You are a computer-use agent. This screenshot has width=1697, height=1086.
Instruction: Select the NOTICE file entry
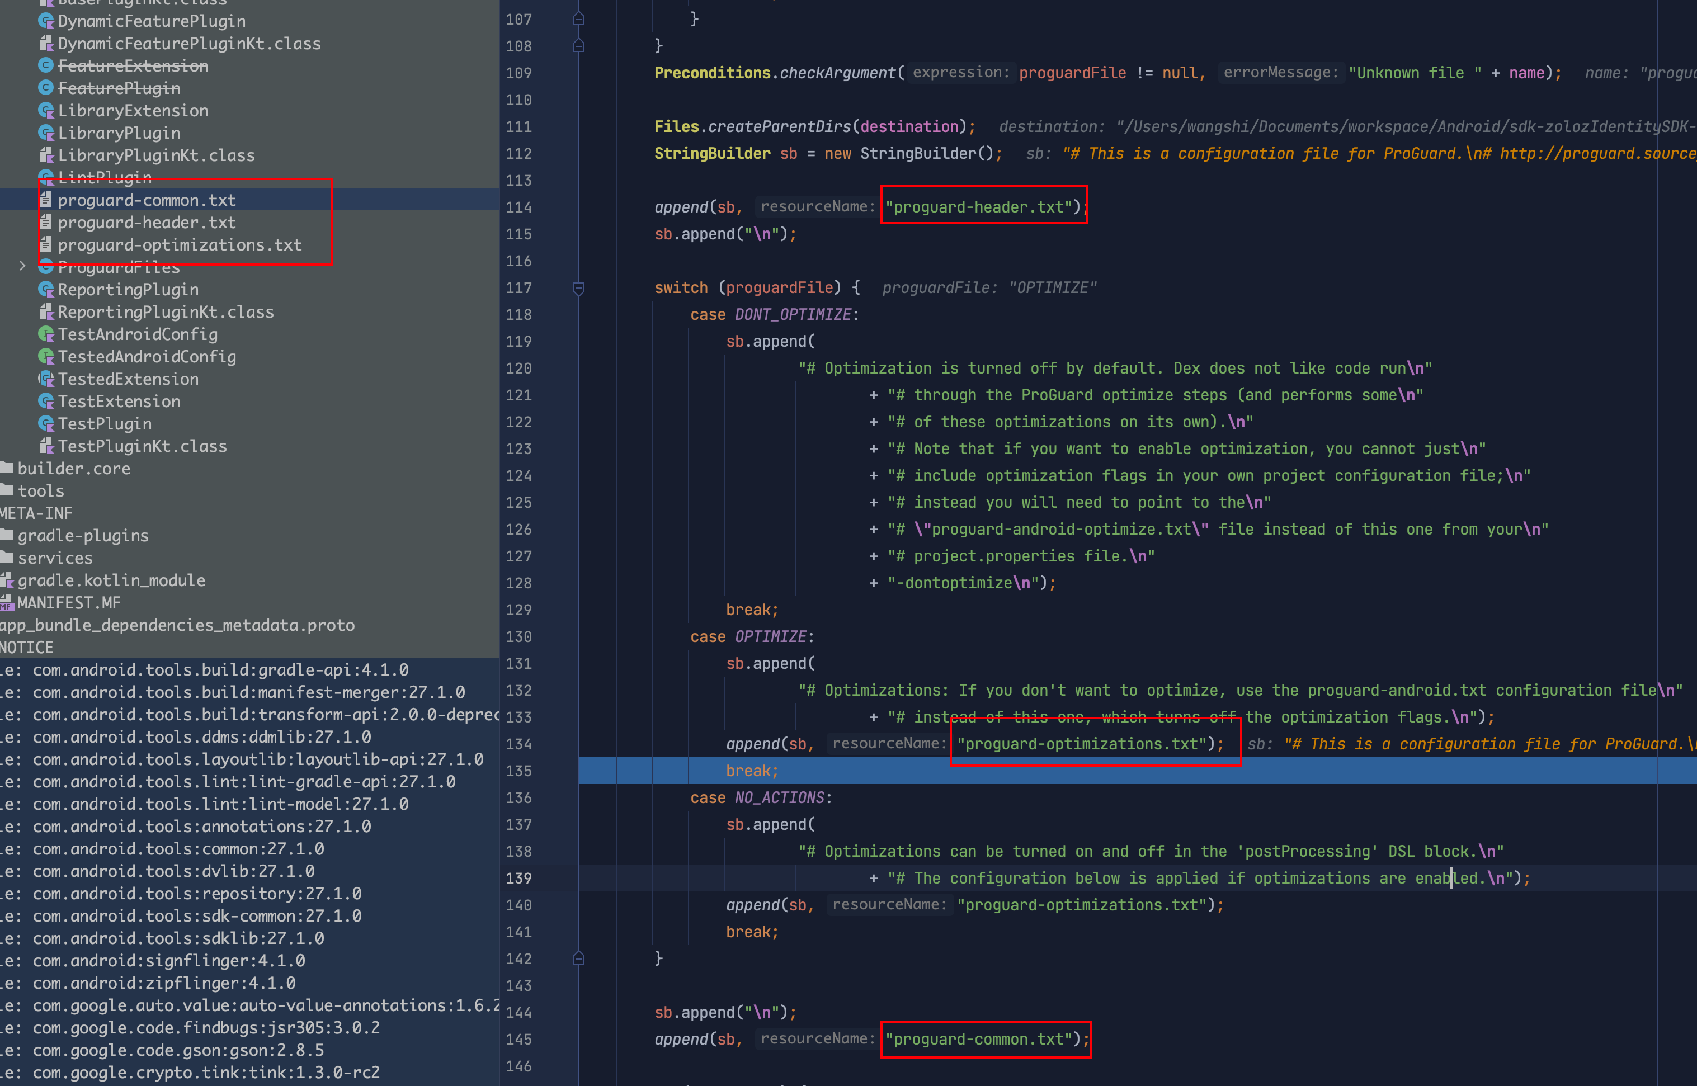pyautogui.click(x=27, y=648)
